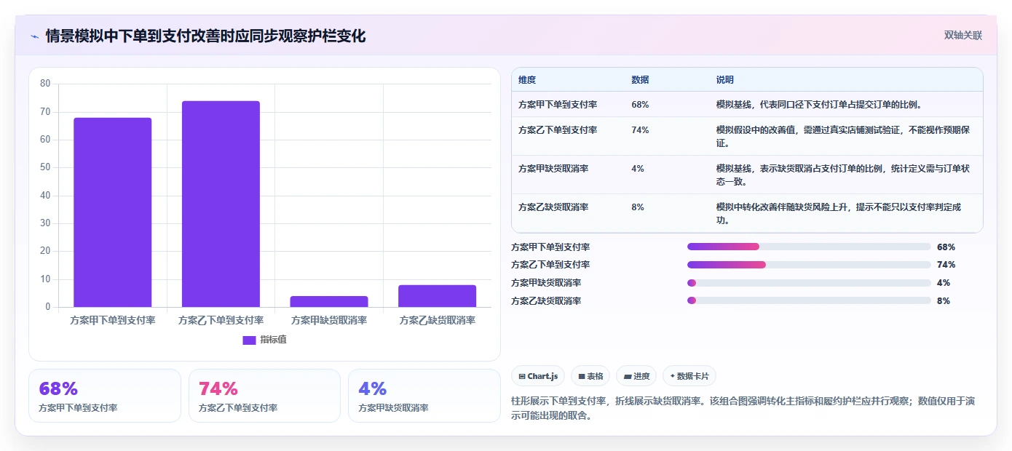Click the 74% cell in the table
The width and height of the screenshot is (1012, 451).
coord(641,130)
